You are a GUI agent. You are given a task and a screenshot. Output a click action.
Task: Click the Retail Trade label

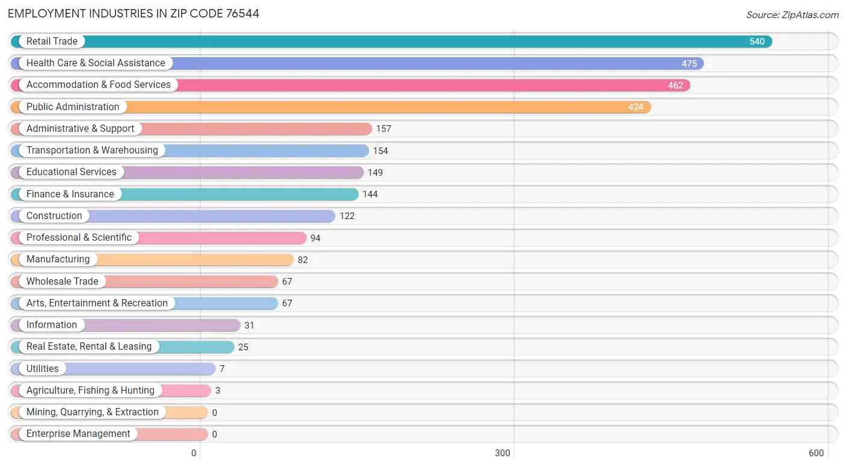click(x=52, y=42)
